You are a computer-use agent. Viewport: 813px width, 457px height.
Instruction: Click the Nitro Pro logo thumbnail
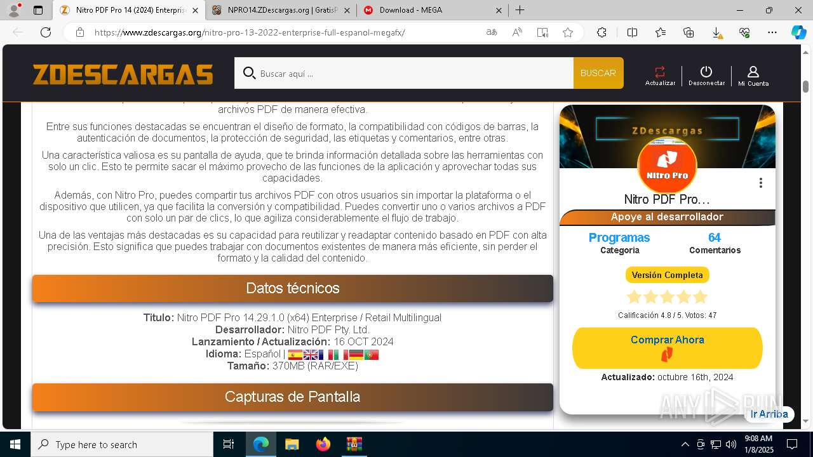(667, 165)
